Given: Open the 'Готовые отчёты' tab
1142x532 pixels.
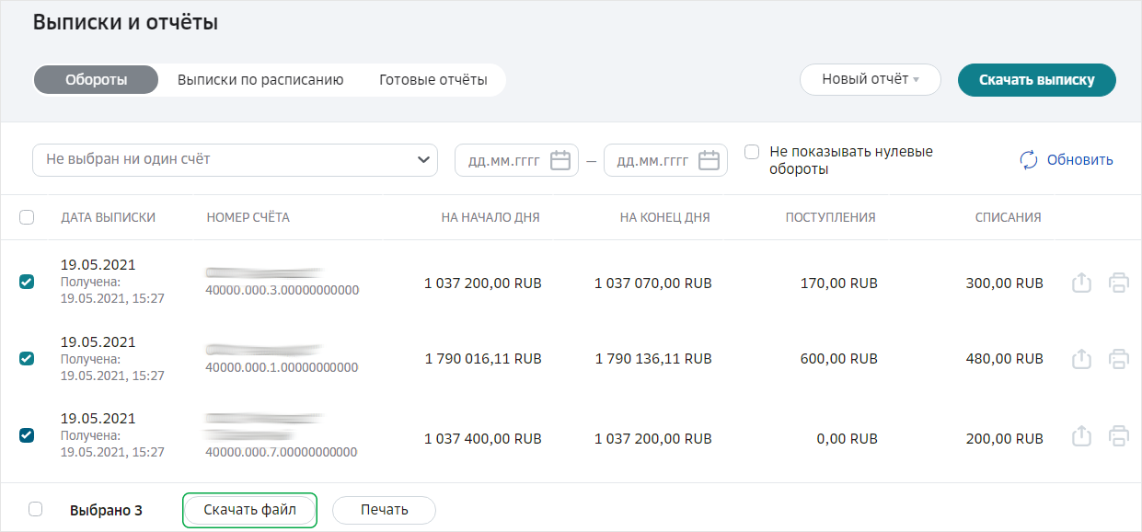Looking at the screenshot, I should 433,79.
